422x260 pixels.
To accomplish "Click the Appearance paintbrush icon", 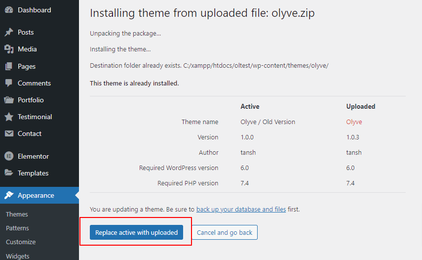I will (x=9, y=195).
